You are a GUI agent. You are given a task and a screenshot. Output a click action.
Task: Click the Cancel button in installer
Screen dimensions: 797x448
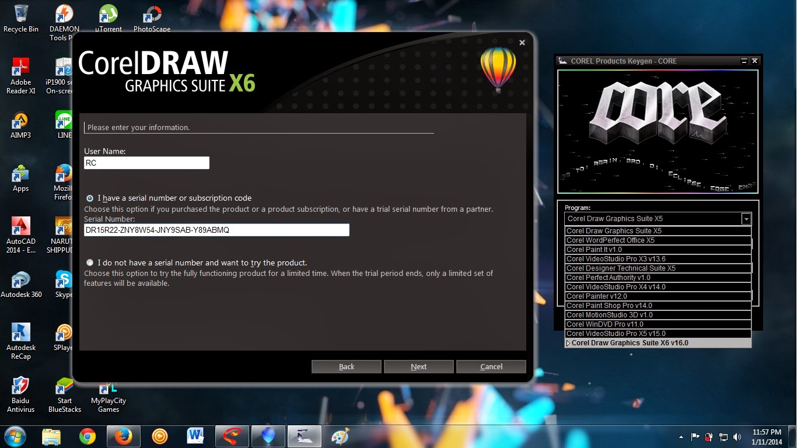(491, 366)
